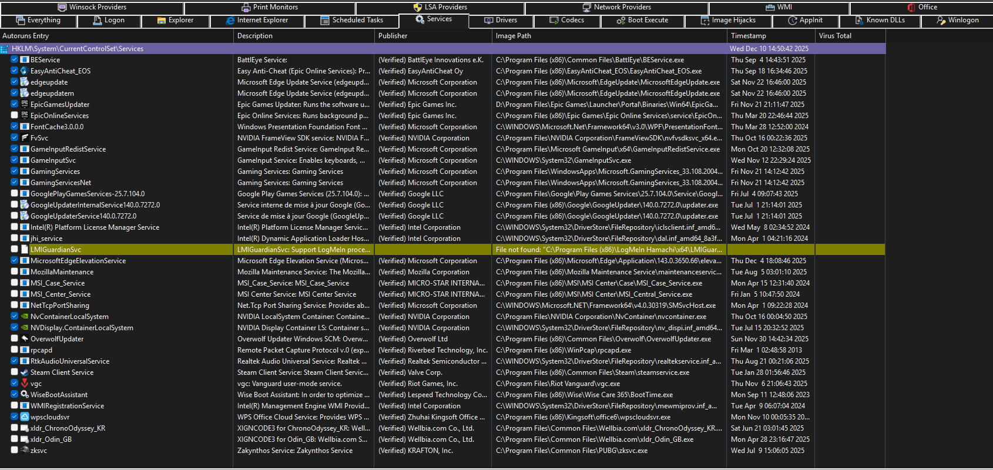Sort by the Timestamp column header
This screenshot has width=993, height=470.
click(771, 36)
